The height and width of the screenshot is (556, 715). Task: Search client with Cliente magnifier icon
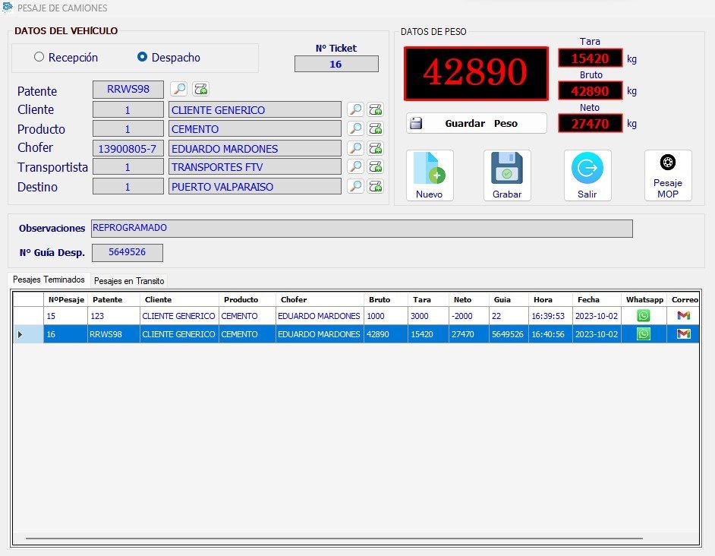[355, 109]
